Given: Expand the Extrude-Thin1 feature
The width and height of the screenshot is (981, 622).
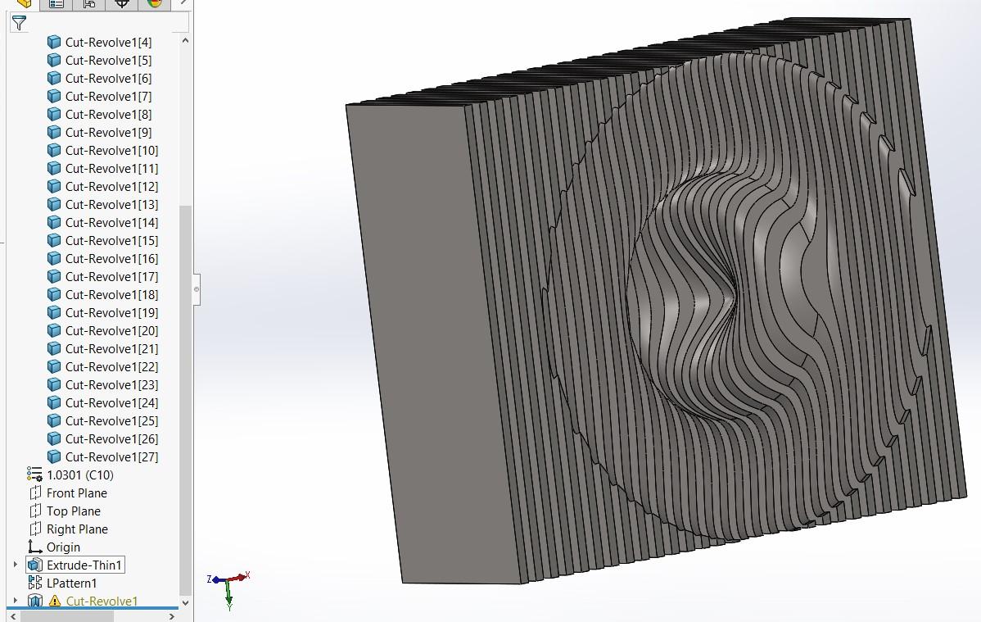Looking at the screenshot, I should point(15,564).
